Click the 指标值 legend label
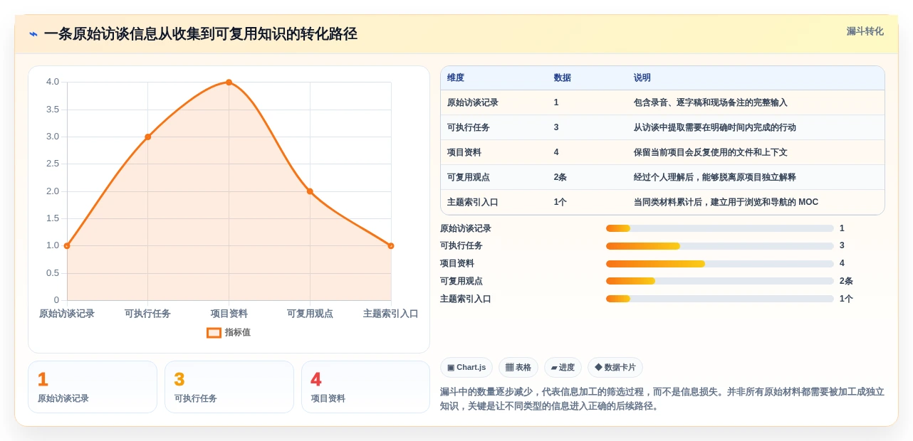Screen dimensions: 913x441 pos(238,332)
